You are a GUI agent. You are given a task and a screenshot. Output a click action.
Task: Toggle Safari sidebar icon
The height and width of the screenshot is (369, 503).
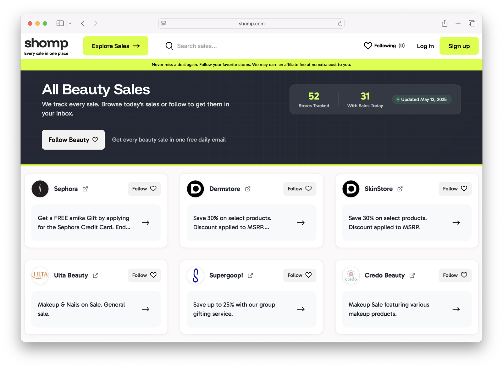pos(60,23)
